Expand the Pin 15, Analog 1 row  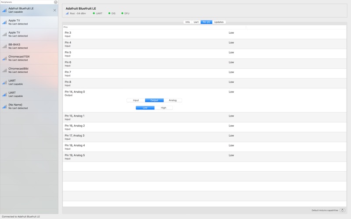(204, 117)
